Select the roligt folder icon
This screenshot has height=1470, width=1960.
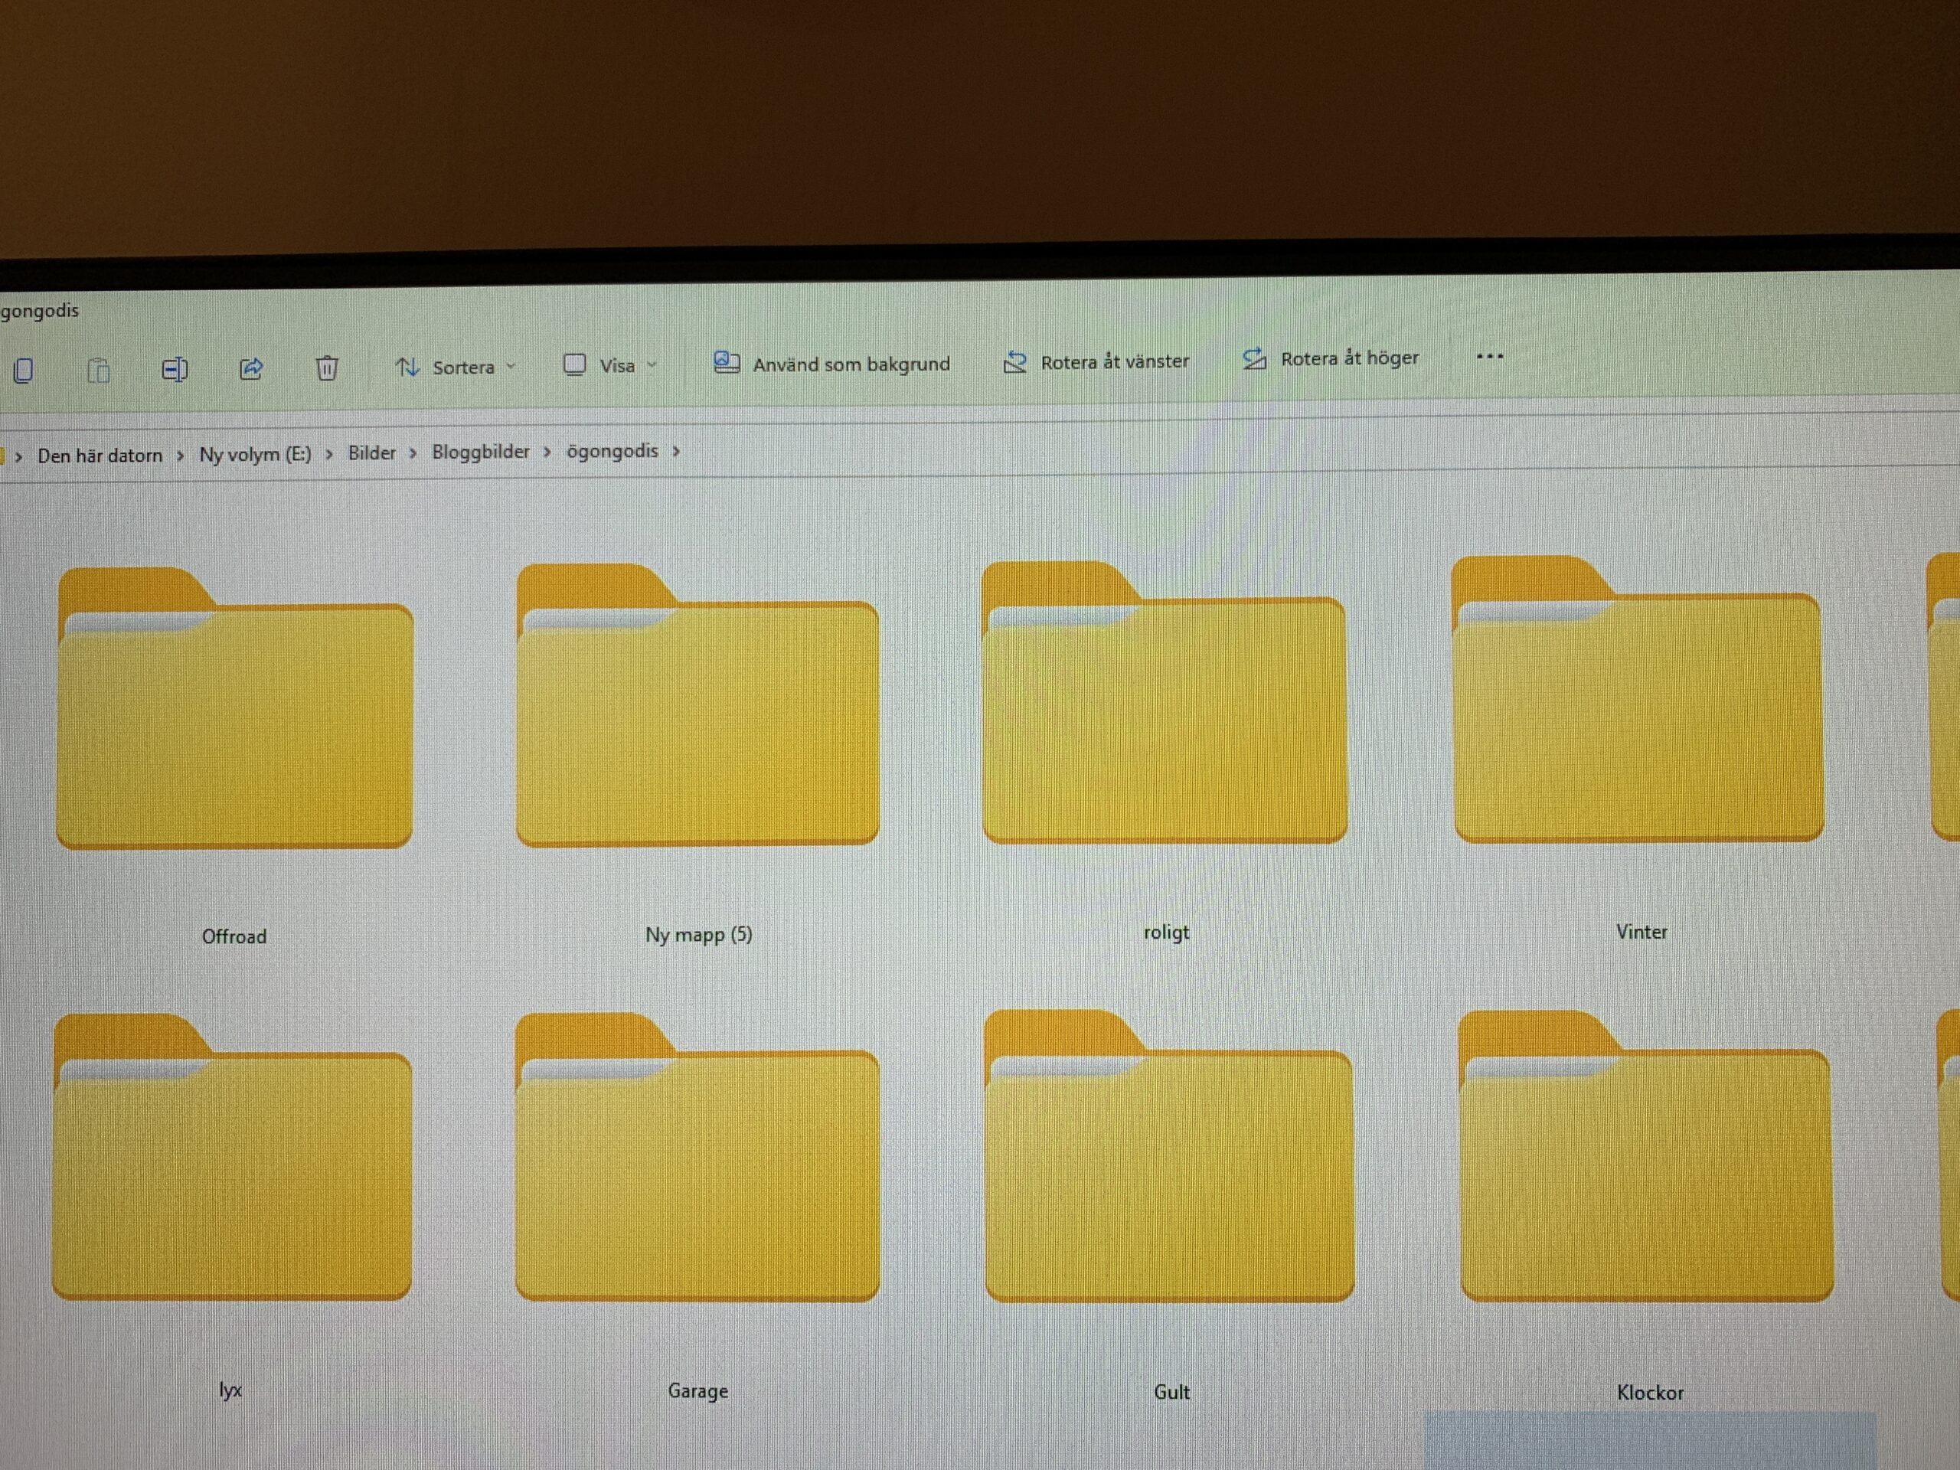pos(1165,702)
